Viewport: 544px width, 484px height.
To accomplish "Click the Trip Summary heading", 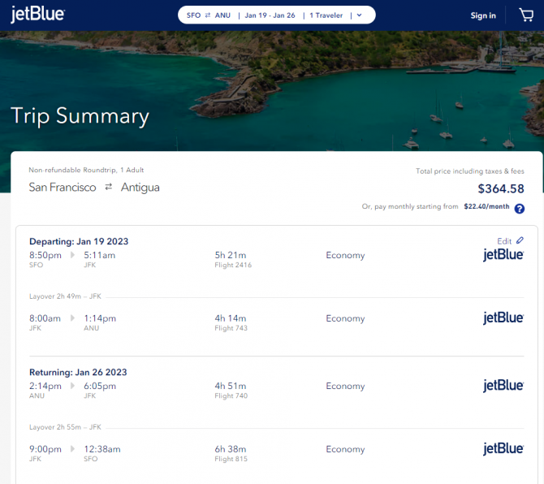I will (x=80, y=116).
